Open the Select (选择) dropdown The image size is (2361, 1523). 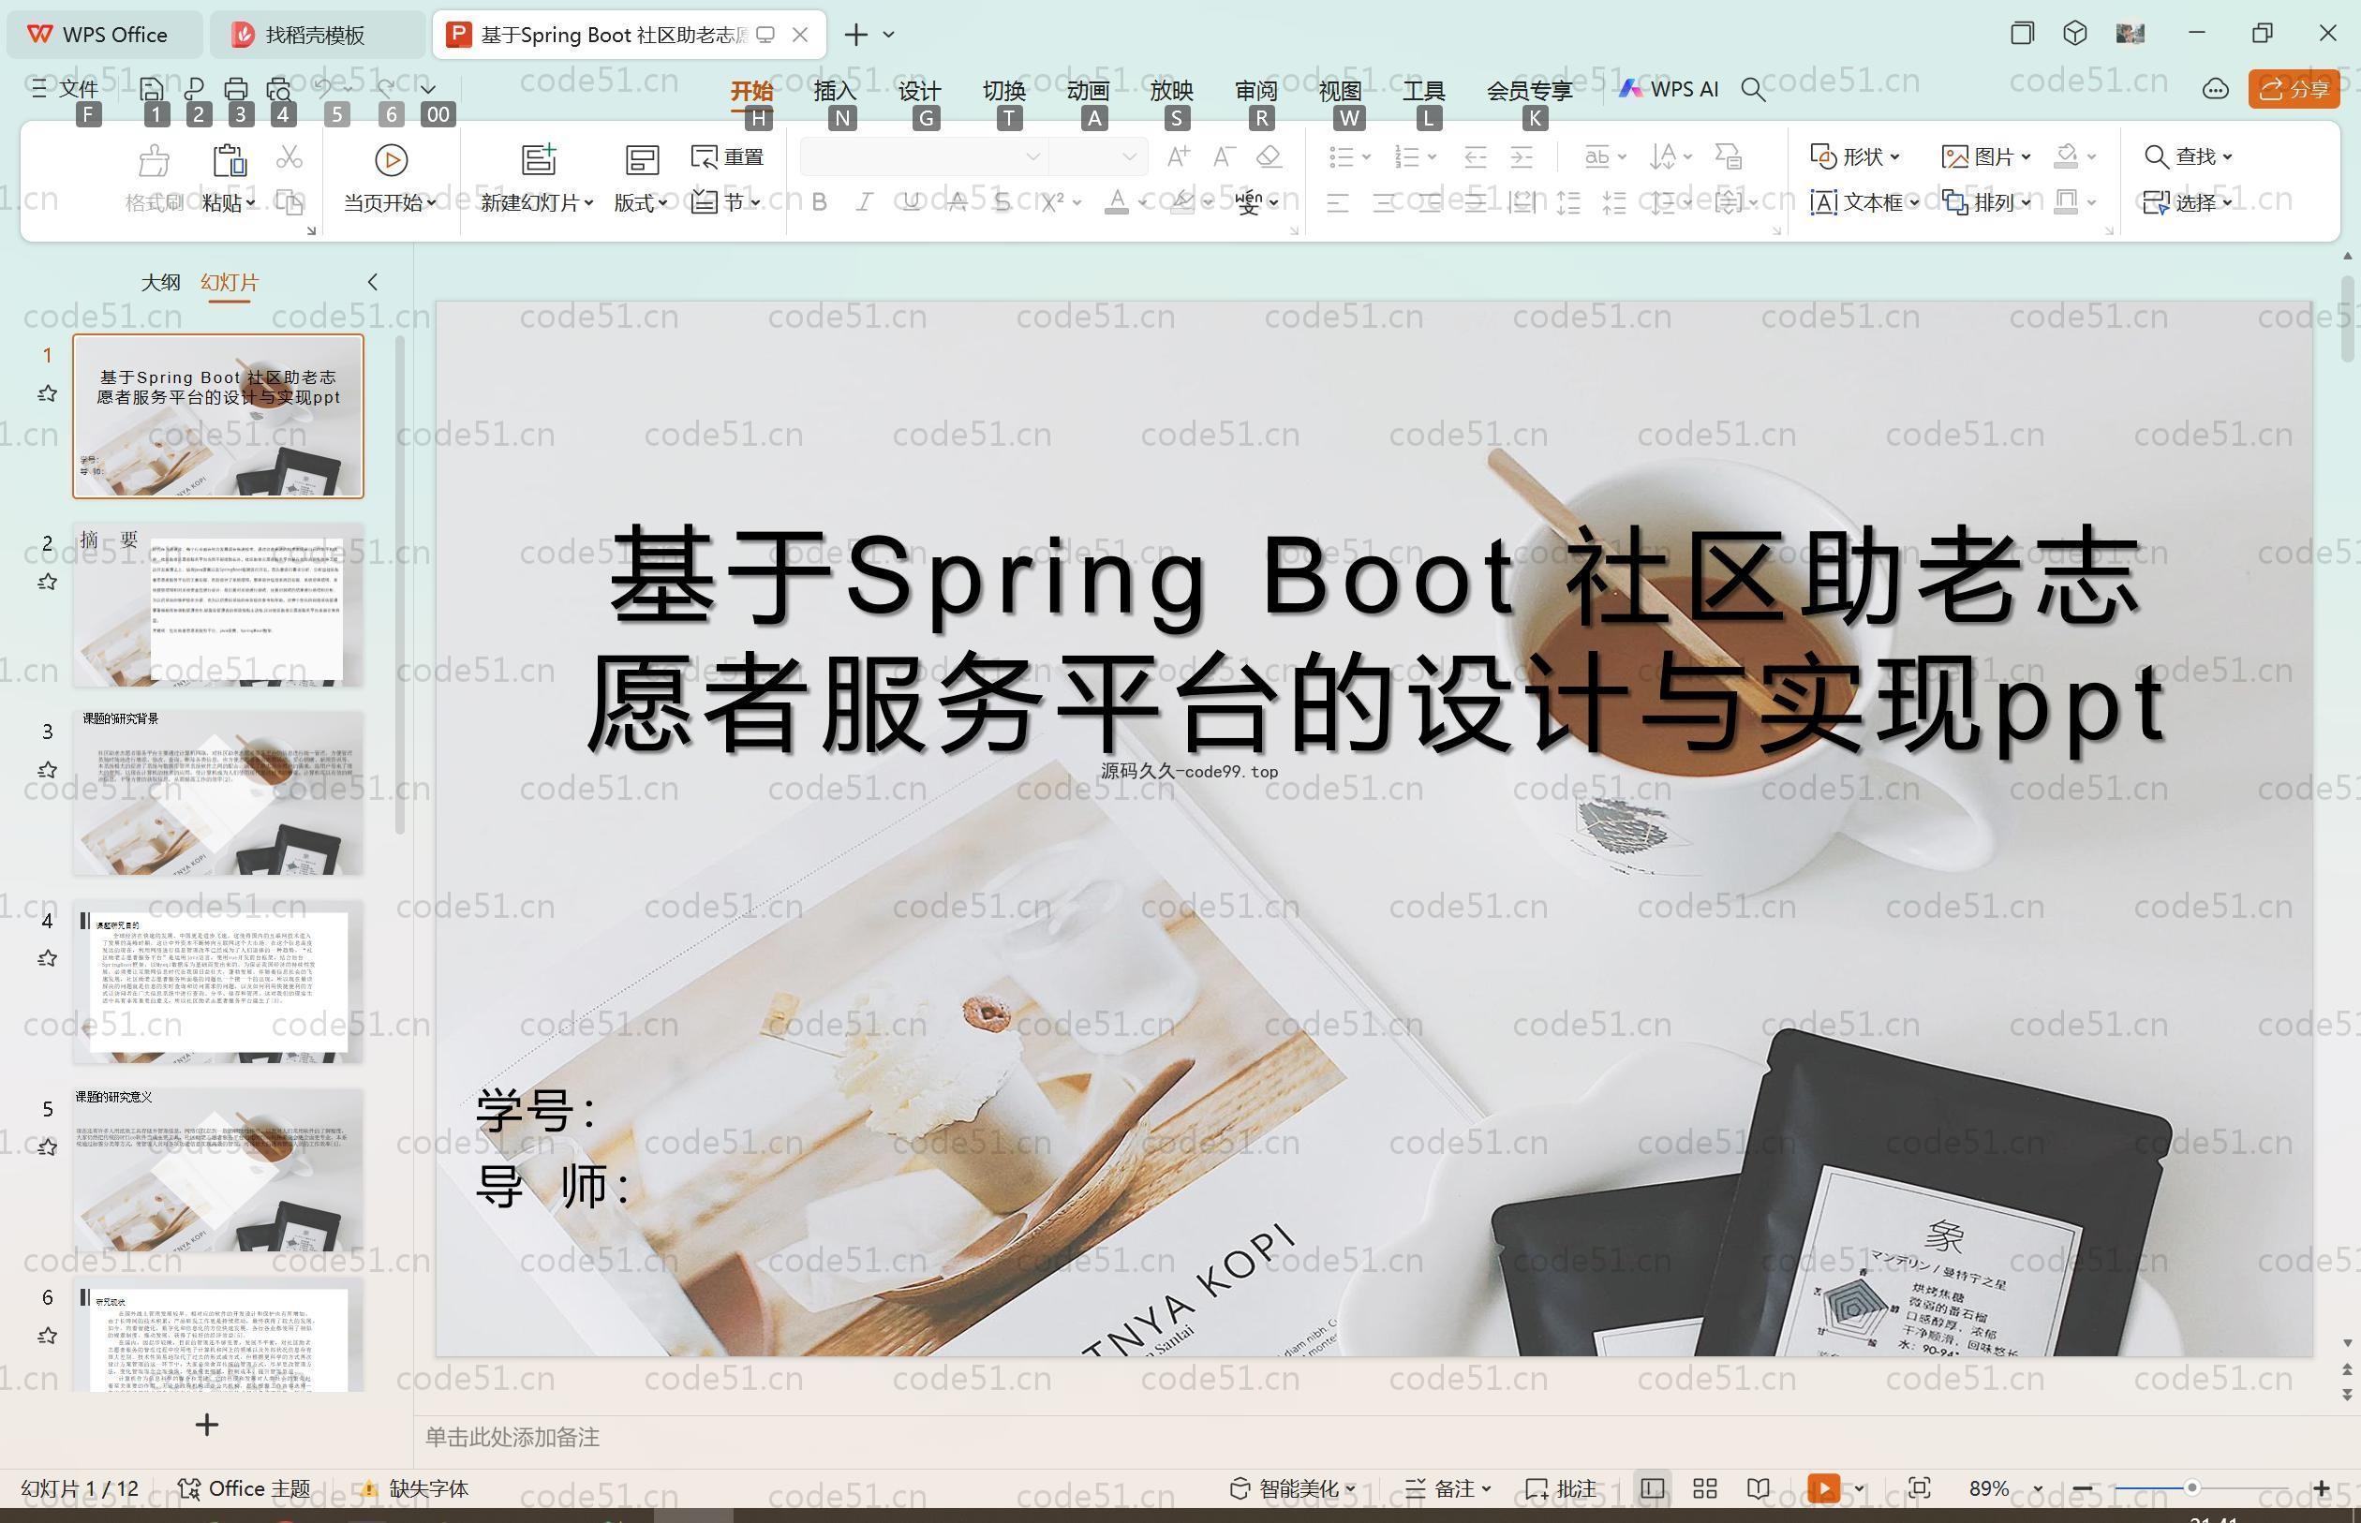pyautogui.click(x=2188, y=202)
